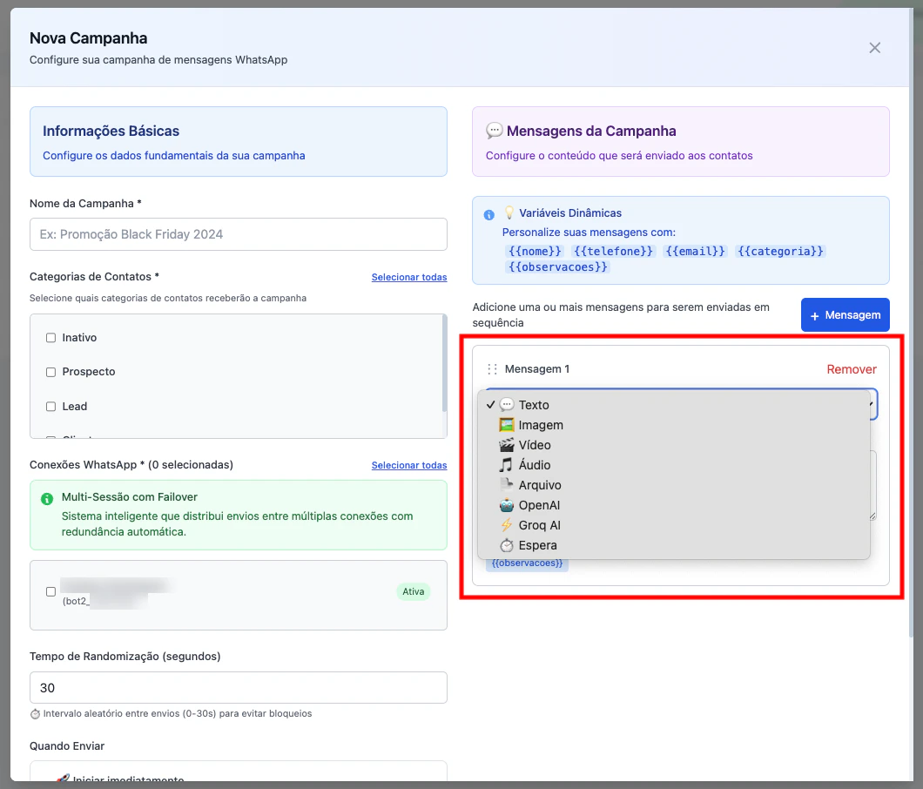Image resolution: width=923 pixels, height=789 pixels.
Task: Choose Imagem from message type list
Action: click(x=673, y=425)
